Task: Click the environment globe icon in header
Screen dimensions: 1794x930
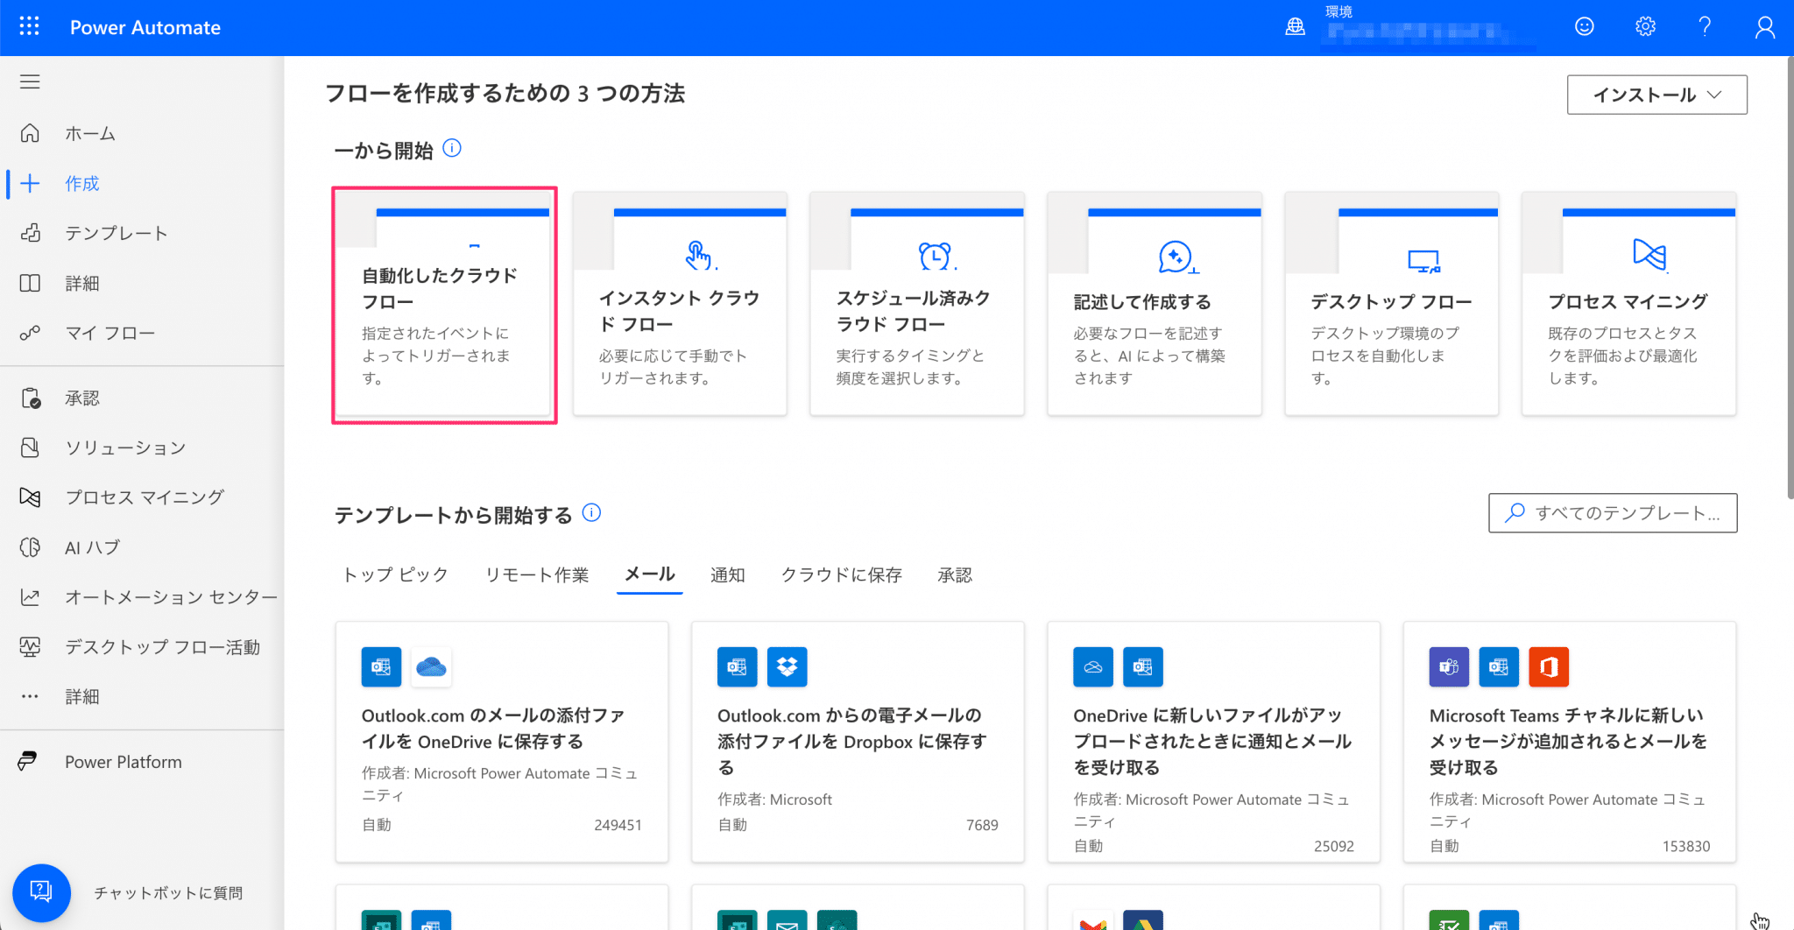Action: [x=1295, y=27]
